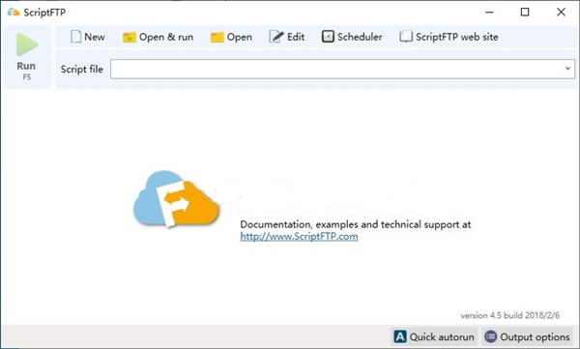The height and width of the screenshot is (349, 580).
Task: Click the ScriptFTP web site page icon
Action: (x=406, y=37)
